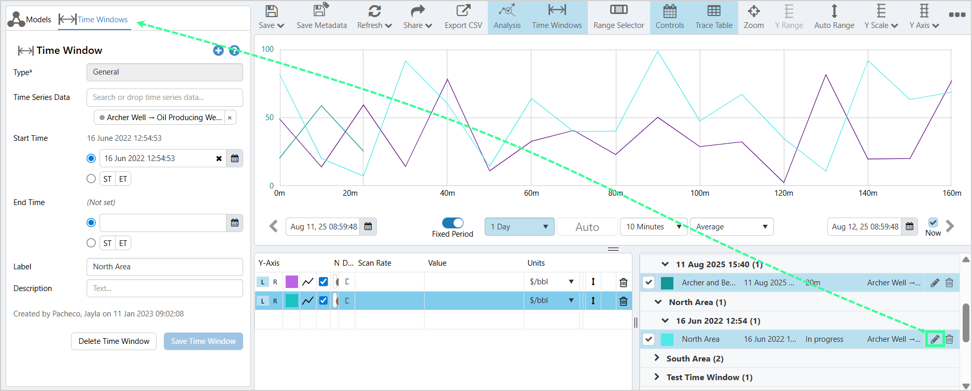The height and width of the screenshot is (391, 972).
Task: Switch to the Models tab
Action: 30,19
